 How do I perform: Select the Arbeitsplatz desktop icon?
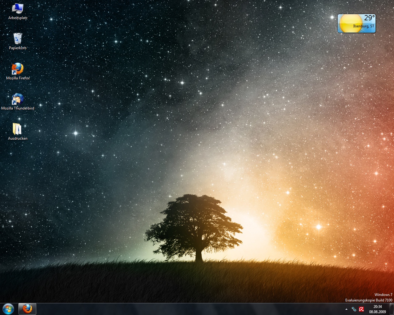click(18, 11)
